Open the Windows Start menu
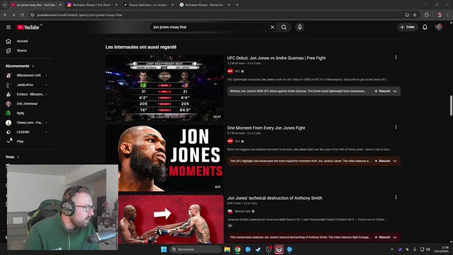453x255 pixels. point(164,249)
